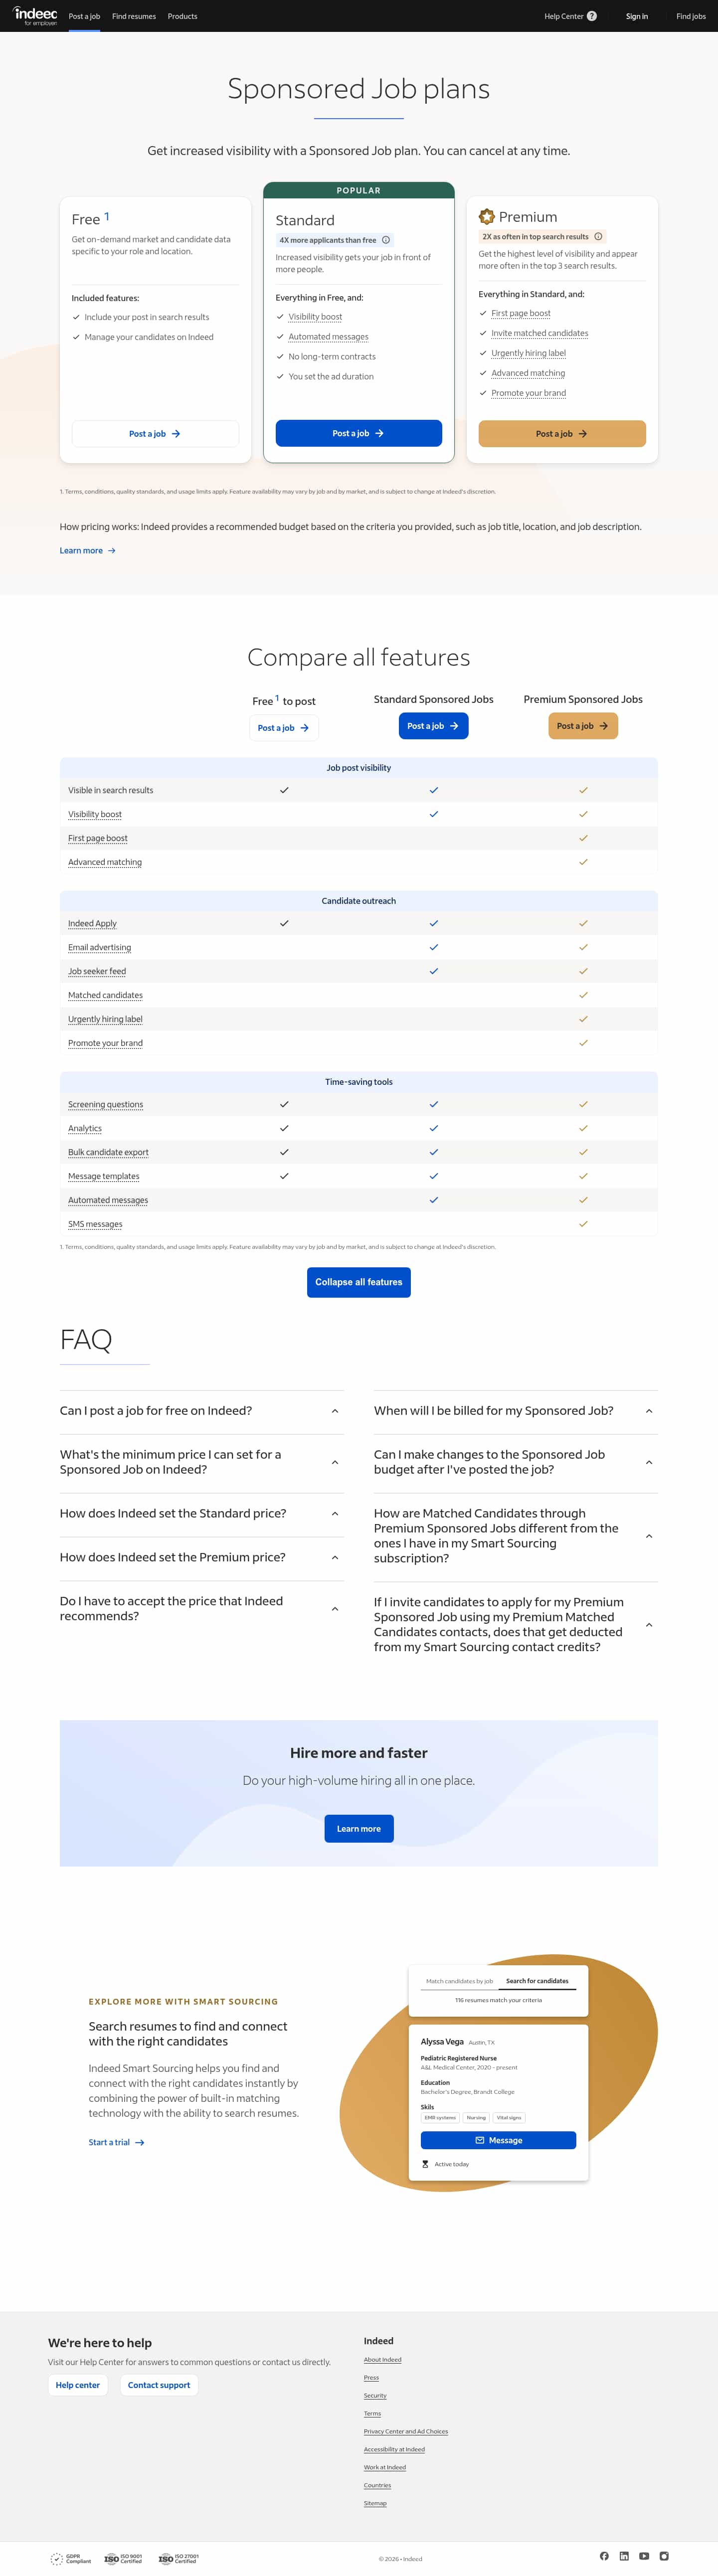Open Find resumes in top navigation
The height and width of the screenshot is (2576, 718).
134,16
